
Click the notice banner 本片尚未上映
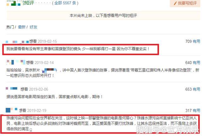click(x=103, y=15)
